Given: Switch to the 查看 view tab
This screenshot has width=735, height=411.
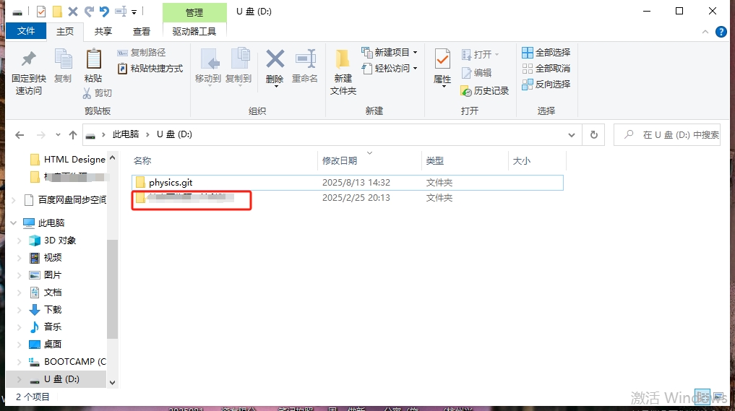Looking at the screenshot, I should click(x=142, y=31).
